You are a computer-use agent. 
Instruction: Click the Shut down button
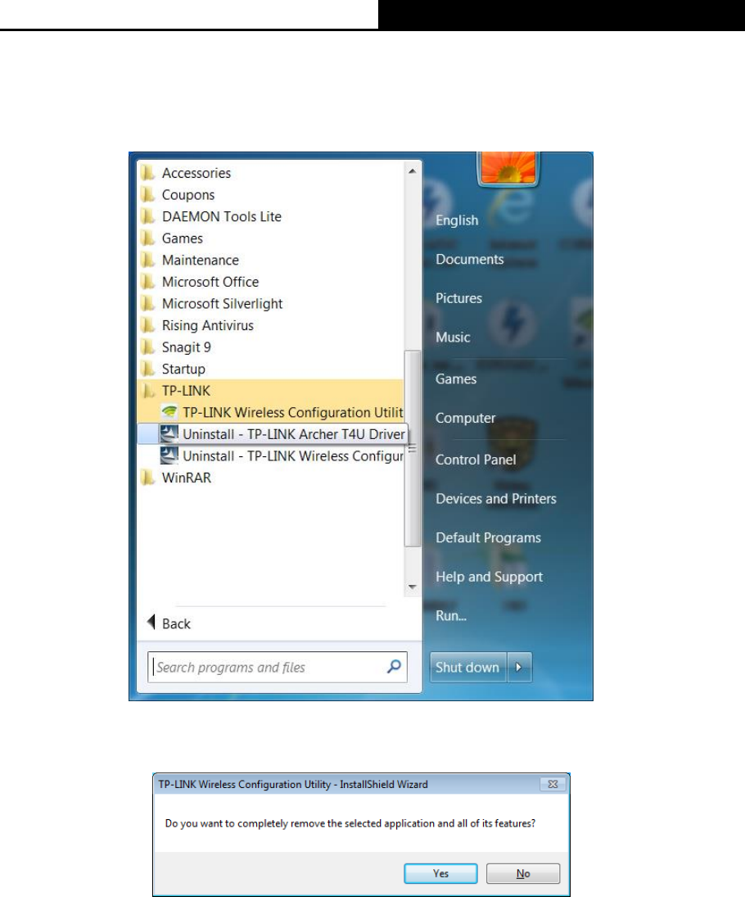click(468, 667)
